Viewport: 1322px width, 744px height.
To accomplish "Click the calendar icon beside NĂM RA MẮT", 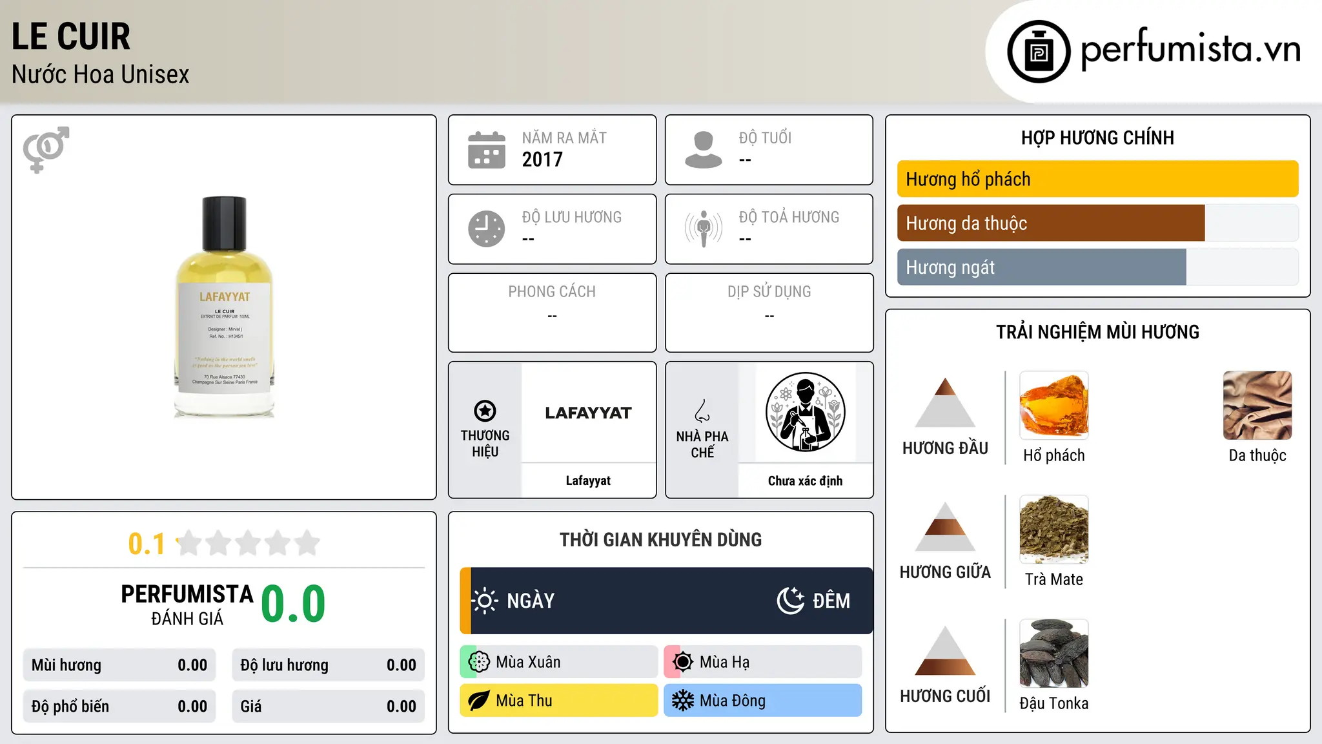I will [x=487, y=150].
